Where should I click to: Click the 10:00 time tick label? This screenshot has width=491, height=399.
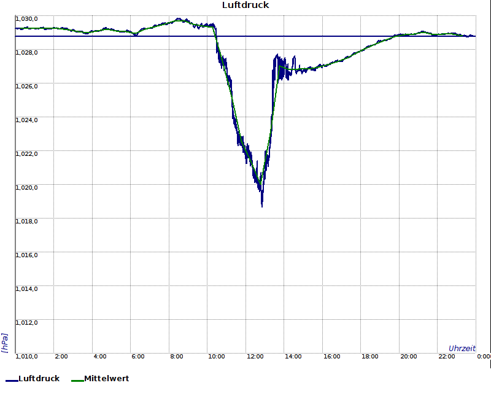[x=217, y=357]
